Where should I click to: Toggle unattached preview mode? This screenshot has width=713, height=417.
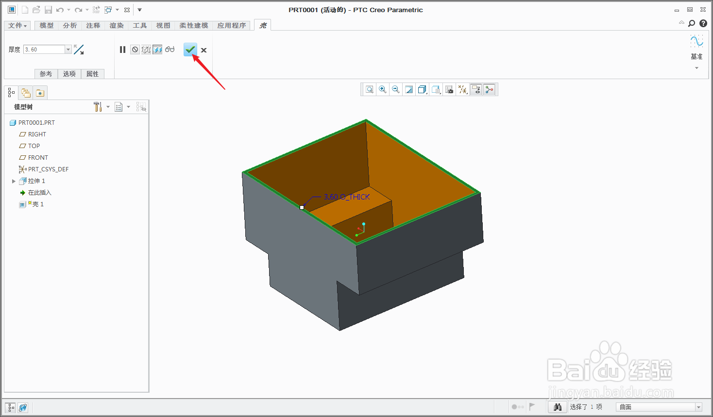tap(146, 50)
